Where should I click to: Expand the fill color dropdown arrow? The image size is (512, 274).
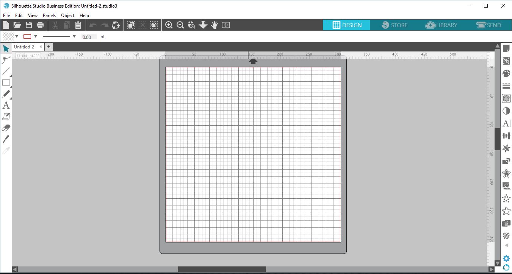[17, 37]
